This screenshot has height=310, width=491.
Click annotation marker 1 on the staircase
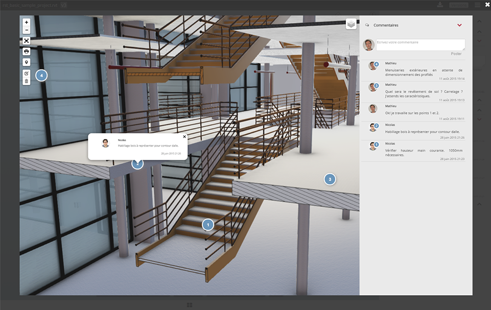(208, 225)
